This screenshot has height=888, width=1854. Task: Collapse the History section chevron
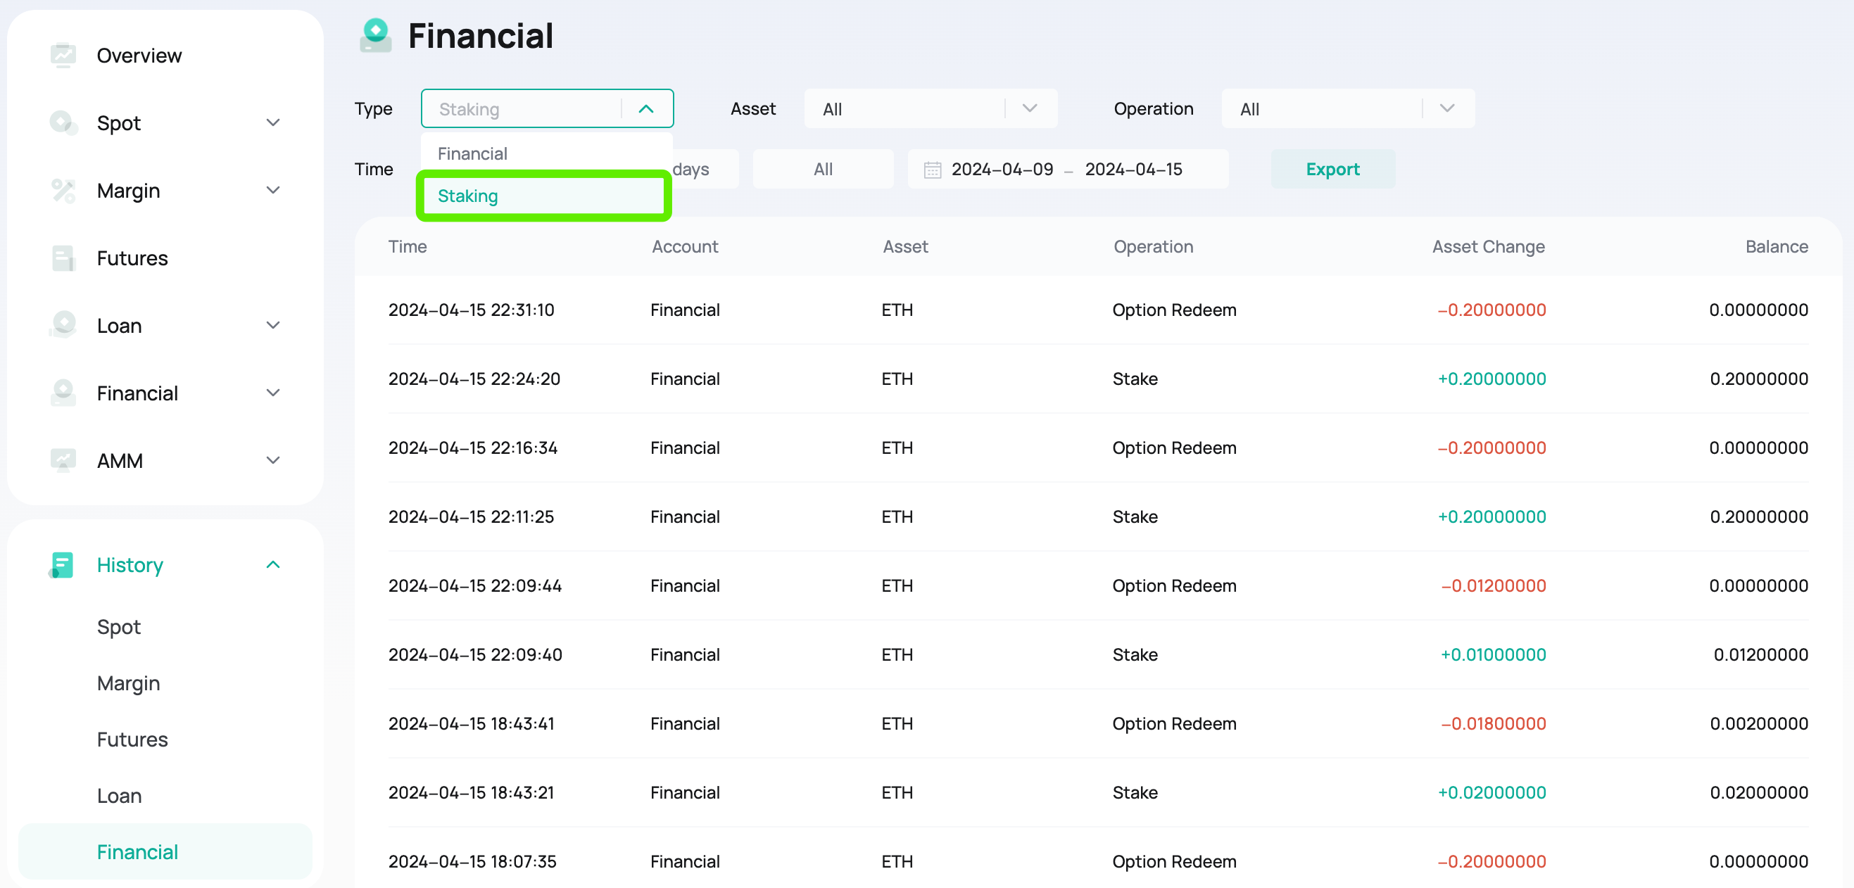tap(273, 565)
